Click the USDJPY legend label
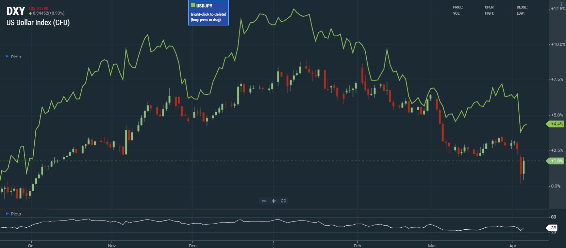Viewport: 566px width, 248px height. tap(204, 6)
